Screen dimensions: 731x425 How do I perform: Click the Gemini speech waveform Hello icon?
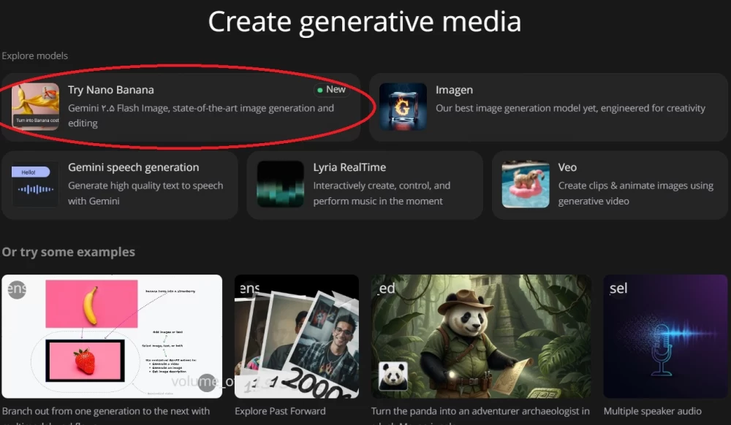tap(35, 185)
